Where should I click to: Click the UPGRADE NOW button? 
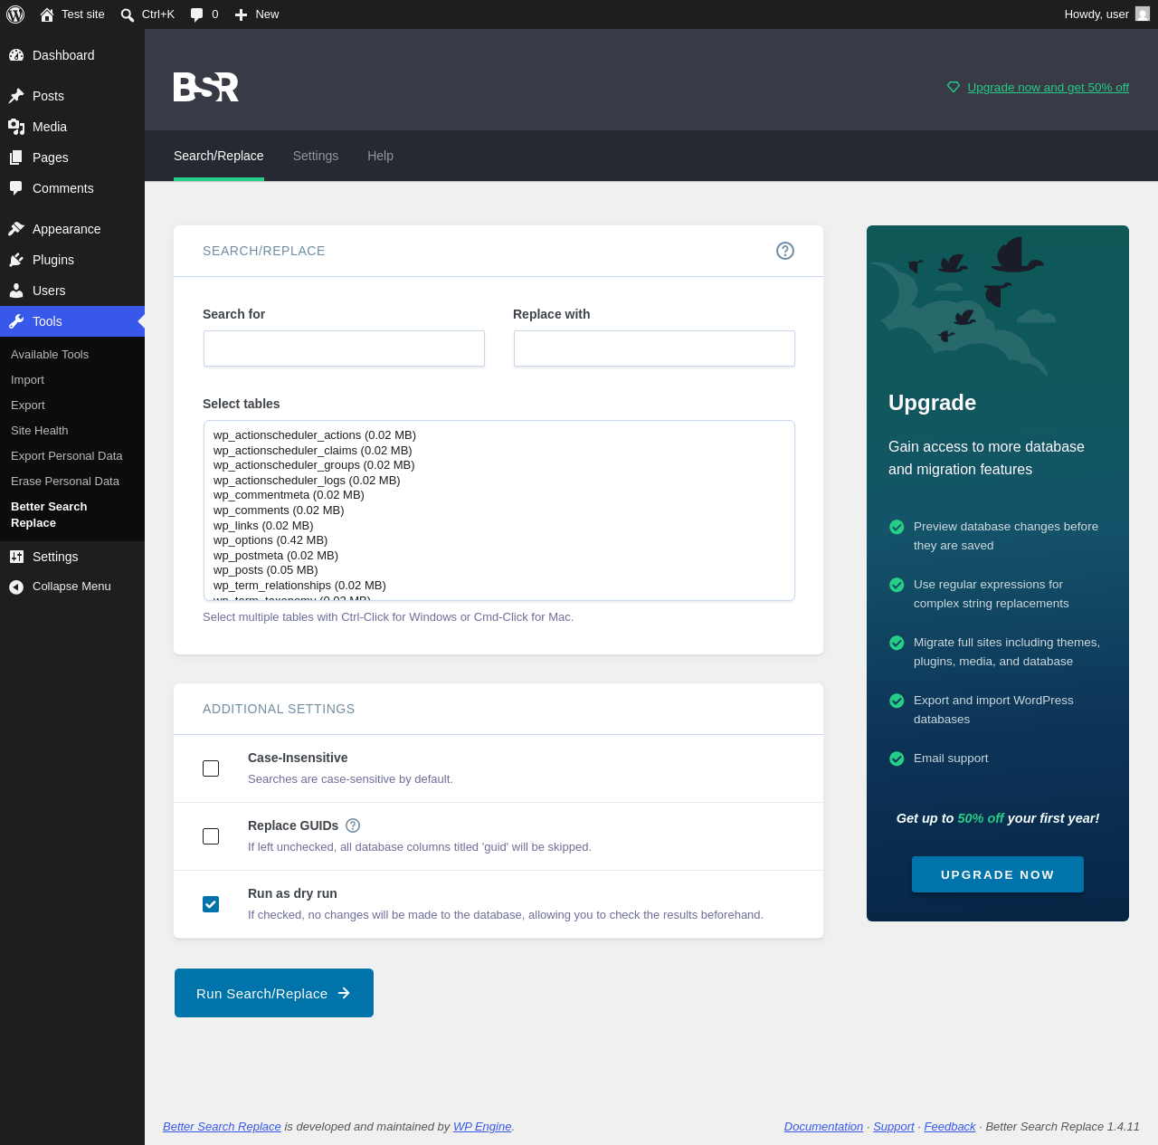[x=998, y=874]
